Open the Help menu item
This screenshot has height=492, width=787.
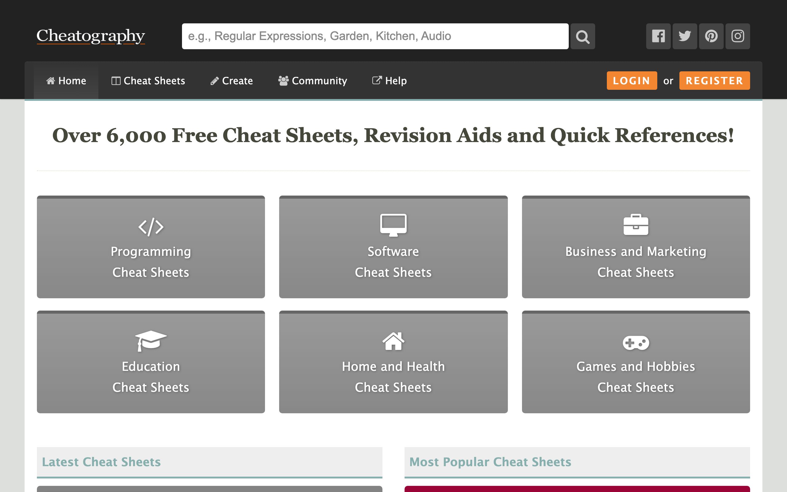coord(389,81)
